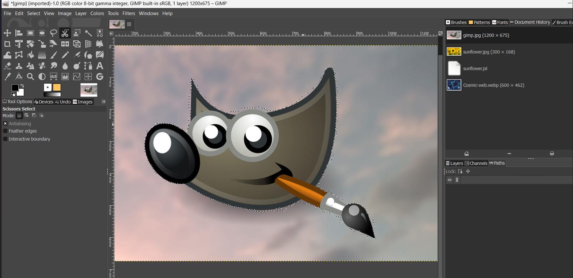Select the Flip tool
Viewport: 573px width, 278px height.
point(65,44)
